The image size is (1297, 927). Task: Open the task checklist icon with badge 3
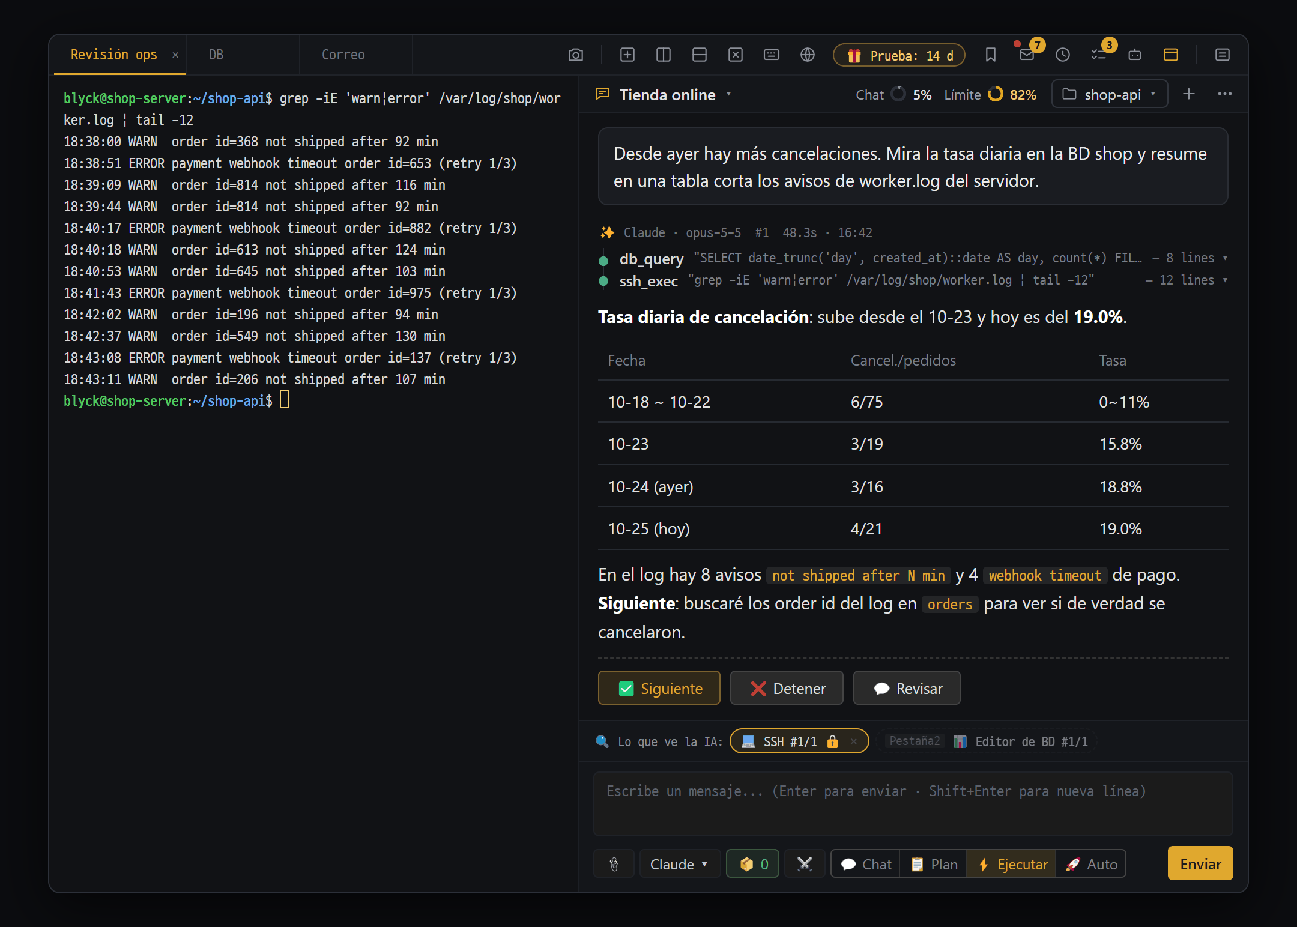pos(1099,55)
